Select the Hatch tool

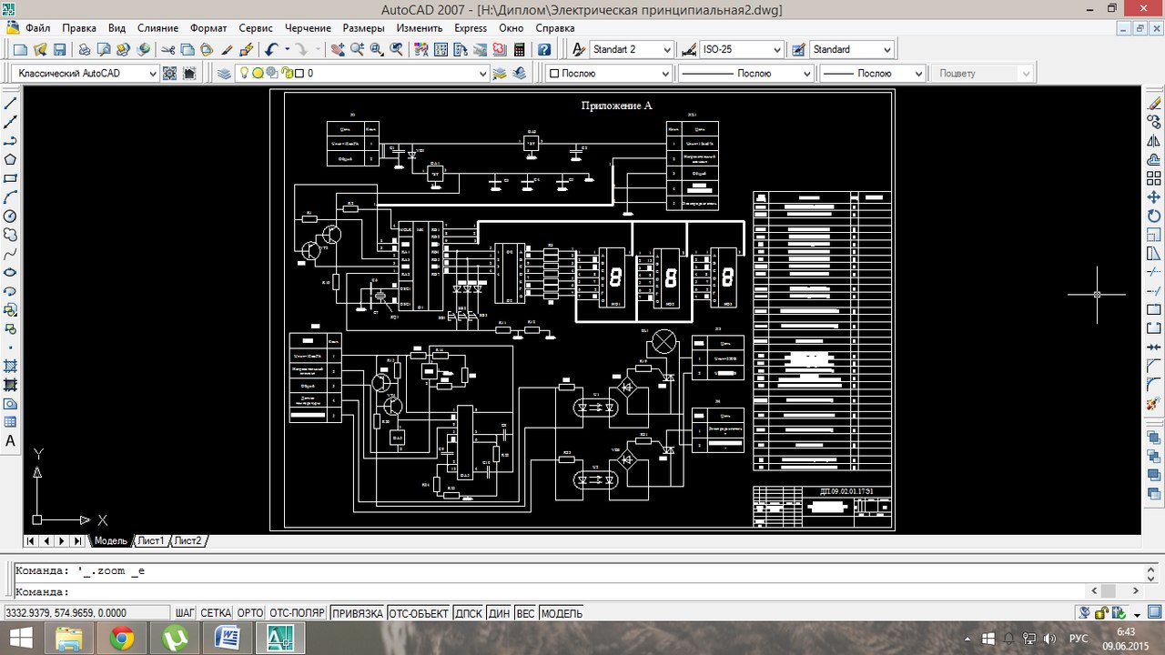click(x=11, y=366)
